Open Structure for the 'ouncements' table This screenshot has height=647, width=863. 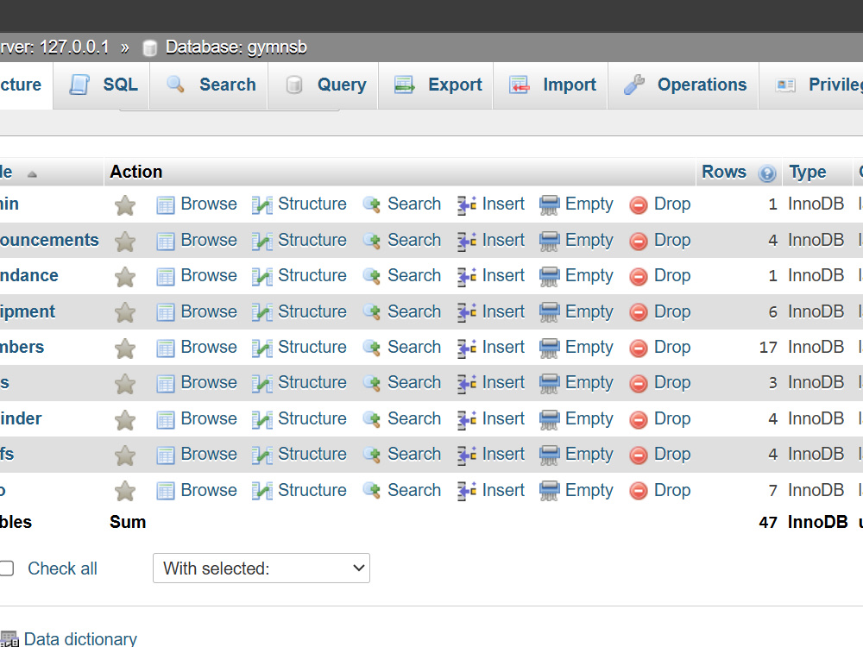[x=312, y=241]
